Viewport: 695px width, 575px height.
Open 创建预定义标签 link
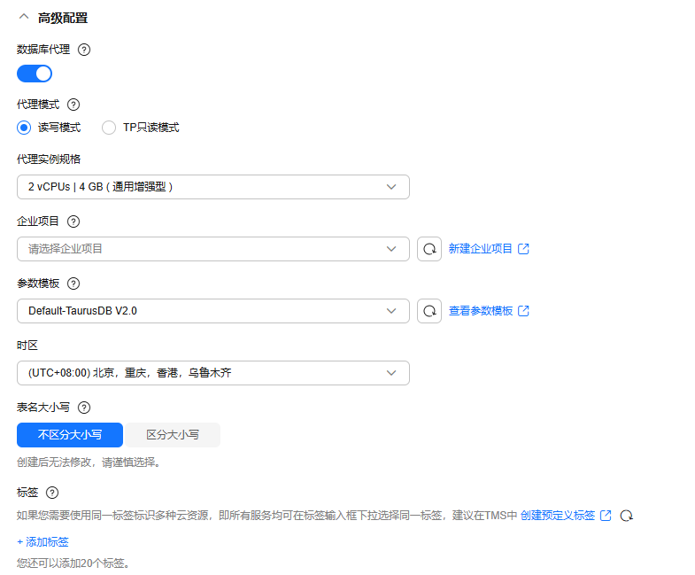pyautogui.click(x=558, y=515)
